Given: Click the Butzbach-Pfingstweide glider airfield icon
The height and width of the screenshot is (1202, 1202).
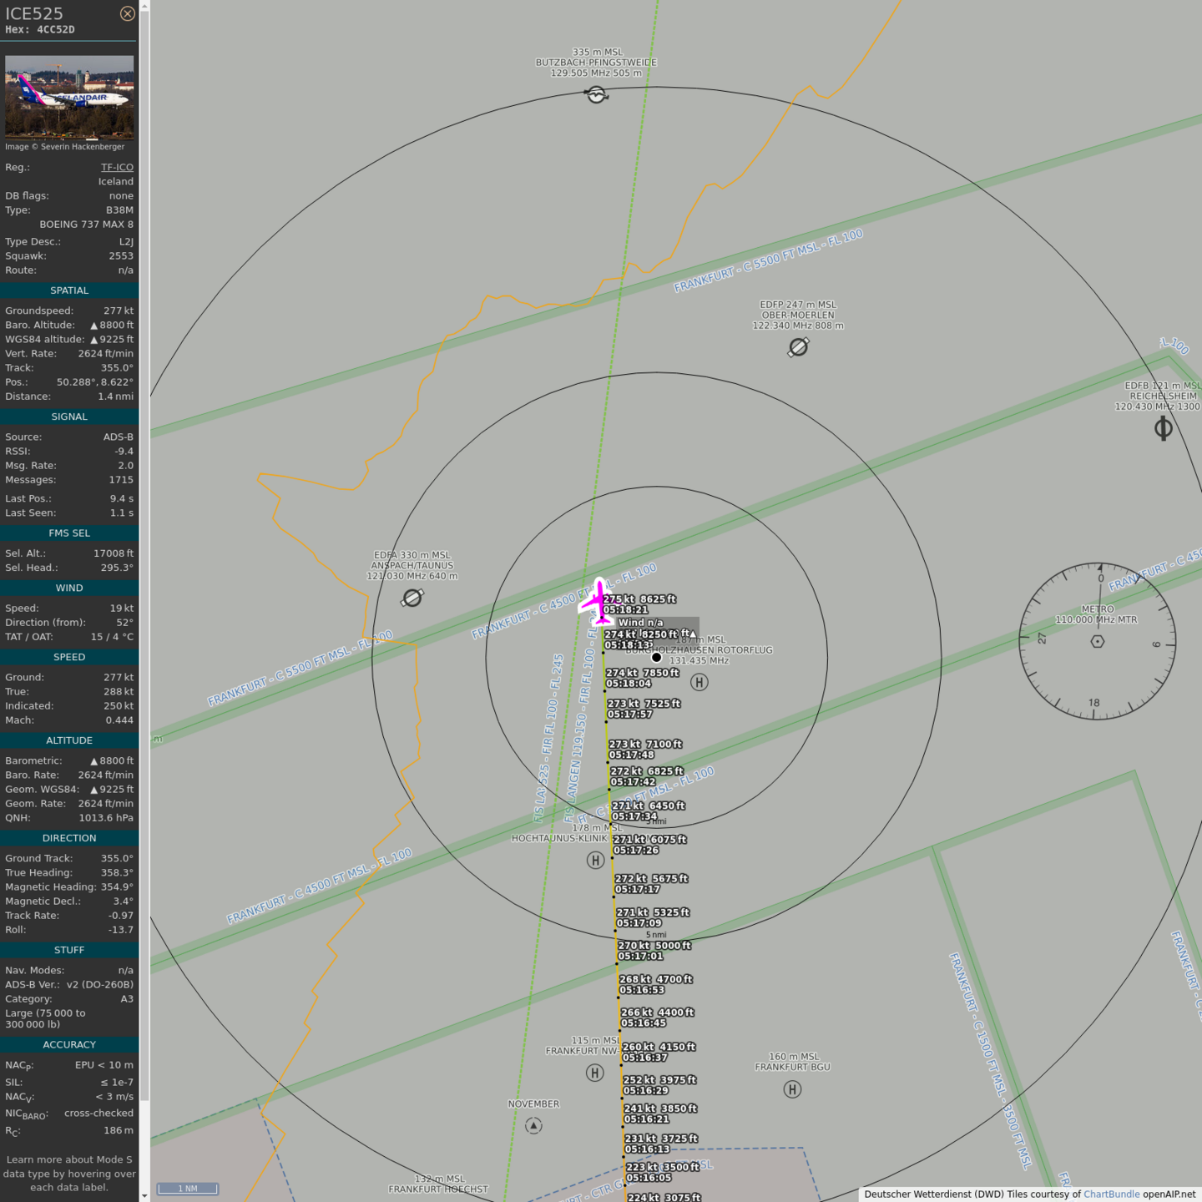Looking at the screenshot, I should tap(596, 94).
